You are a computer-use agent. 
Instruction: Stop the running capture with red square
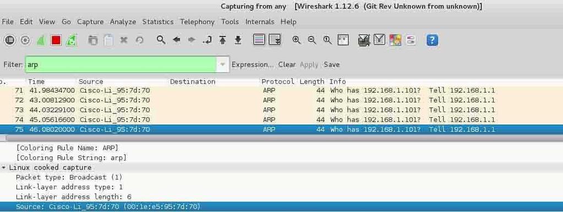point(56,40)
